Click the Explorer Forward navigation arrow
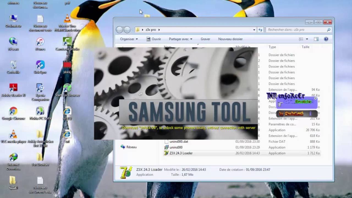The width and height of the screenshot is (352, 198). 127,30
